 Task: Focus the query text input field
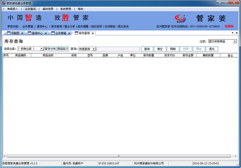click(118, 49)
